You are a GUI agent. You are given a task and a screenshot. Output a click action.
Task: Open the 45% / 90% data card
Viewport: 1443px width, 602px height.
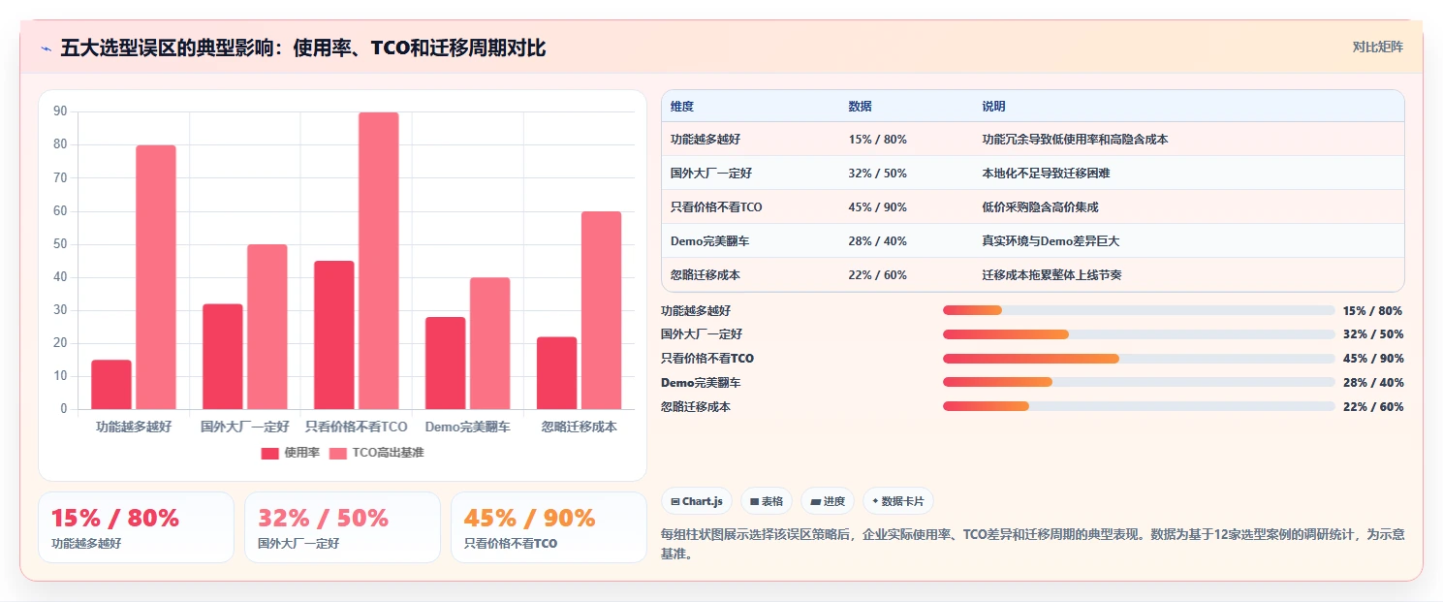[x=549, y=527]
